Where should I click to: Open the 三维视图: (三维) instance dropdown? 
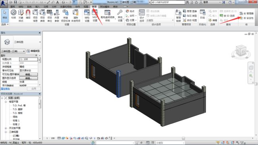pyautogui.click(x=13, y=51)
